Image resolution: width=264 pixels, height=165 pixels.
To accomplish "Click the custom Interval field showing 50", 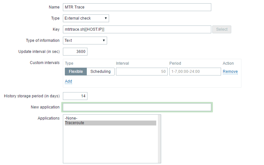I will pos(141,72).
